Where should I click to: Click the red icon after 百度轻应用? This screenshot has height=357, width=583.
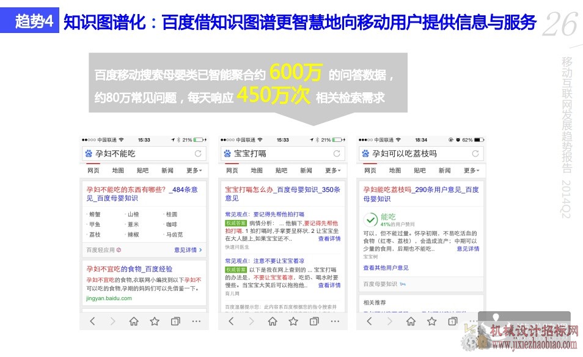tap(119, 250)
